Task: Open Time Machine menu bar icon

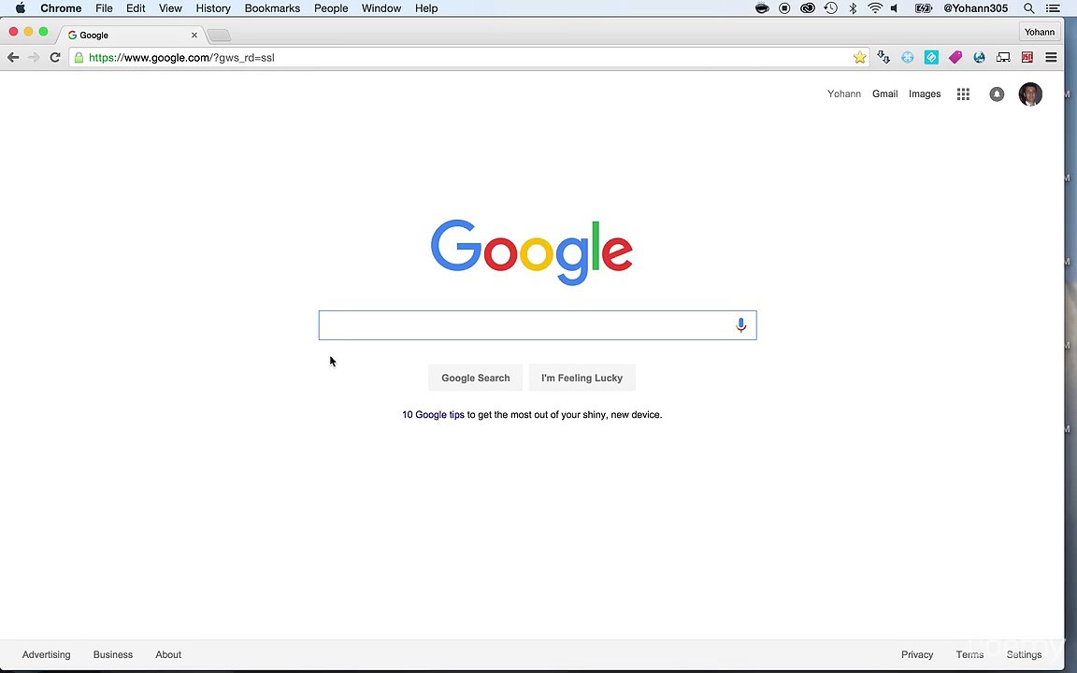Action: pos(830,8)
